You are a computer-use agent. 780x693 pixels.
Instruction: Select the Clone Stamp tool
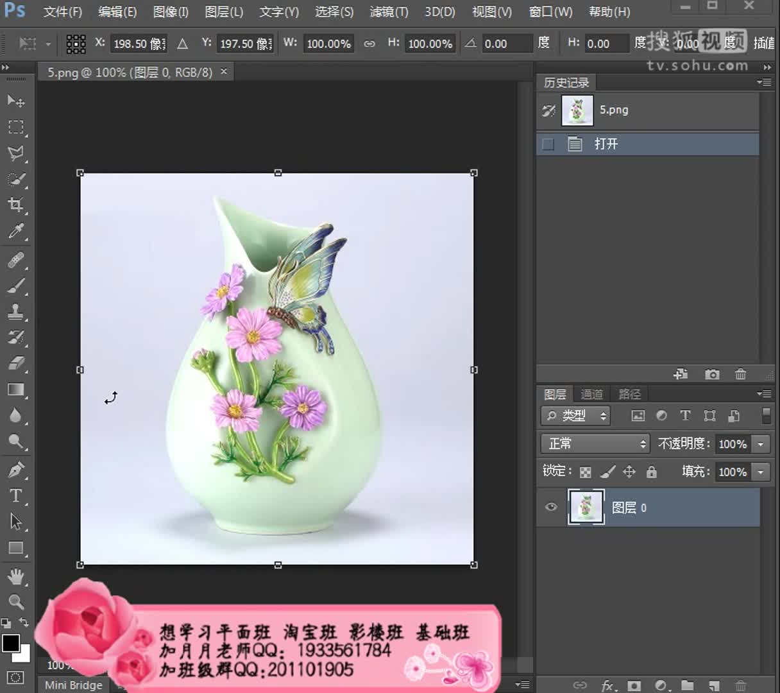[16, 312]
